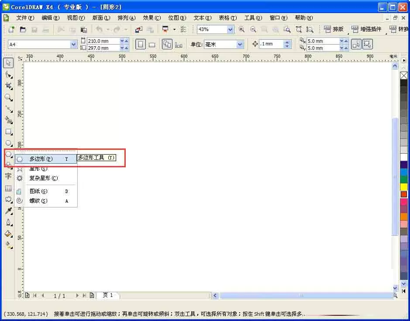Switch to the 页 1 page tab
The width and height of the screenshot is (410, 321).
tap(108, 295)
